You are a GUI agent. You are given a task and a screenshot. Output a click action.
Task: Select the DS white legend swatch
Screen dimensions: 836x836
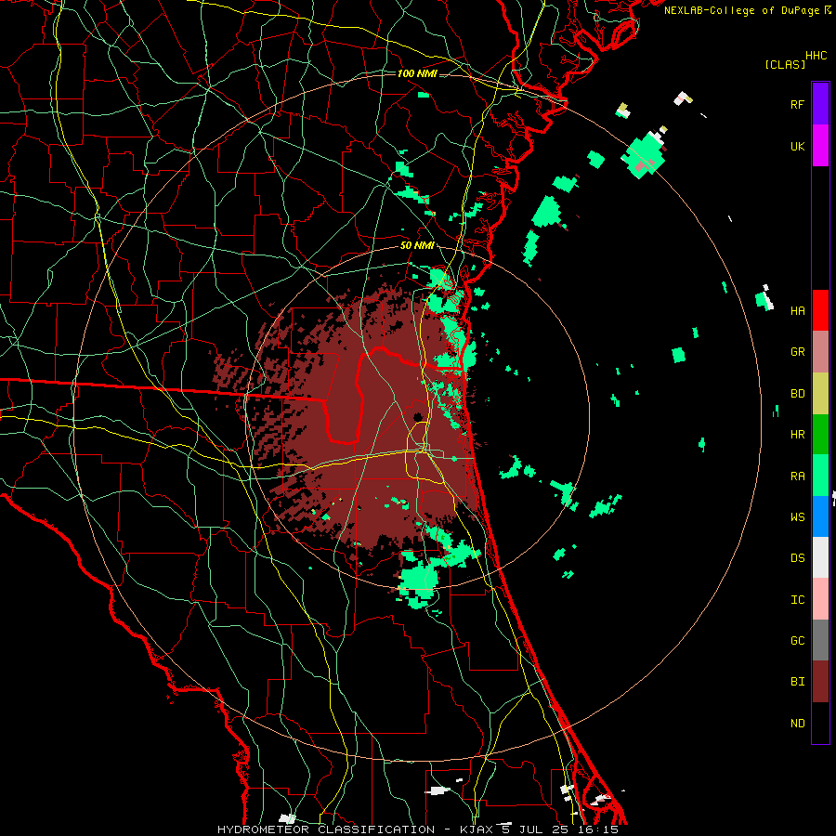tap(820, 557)
